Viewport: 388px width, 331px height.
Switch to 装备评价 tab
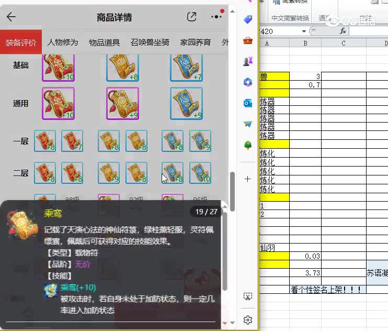pyautogui.click(x=21, y=42)
